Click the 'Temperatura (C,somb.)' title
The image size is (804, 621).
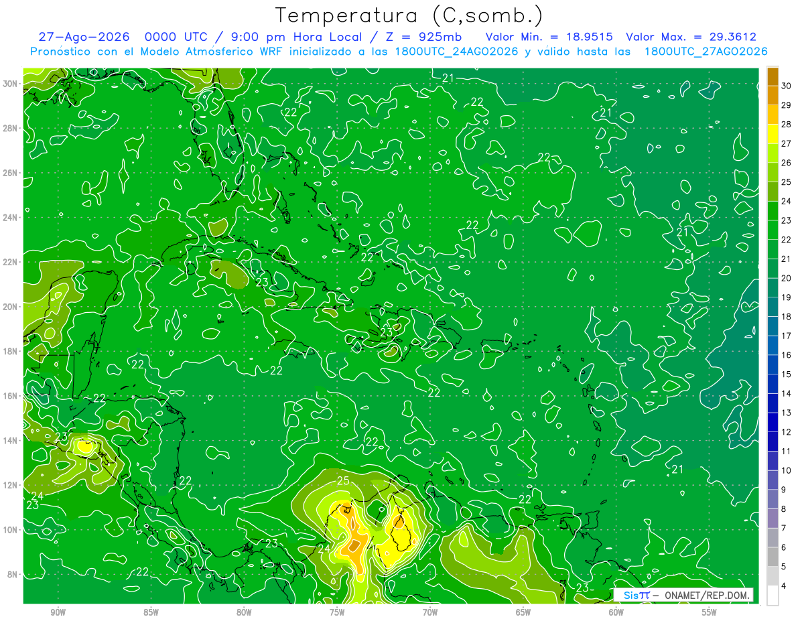click(x=409, y=15)
